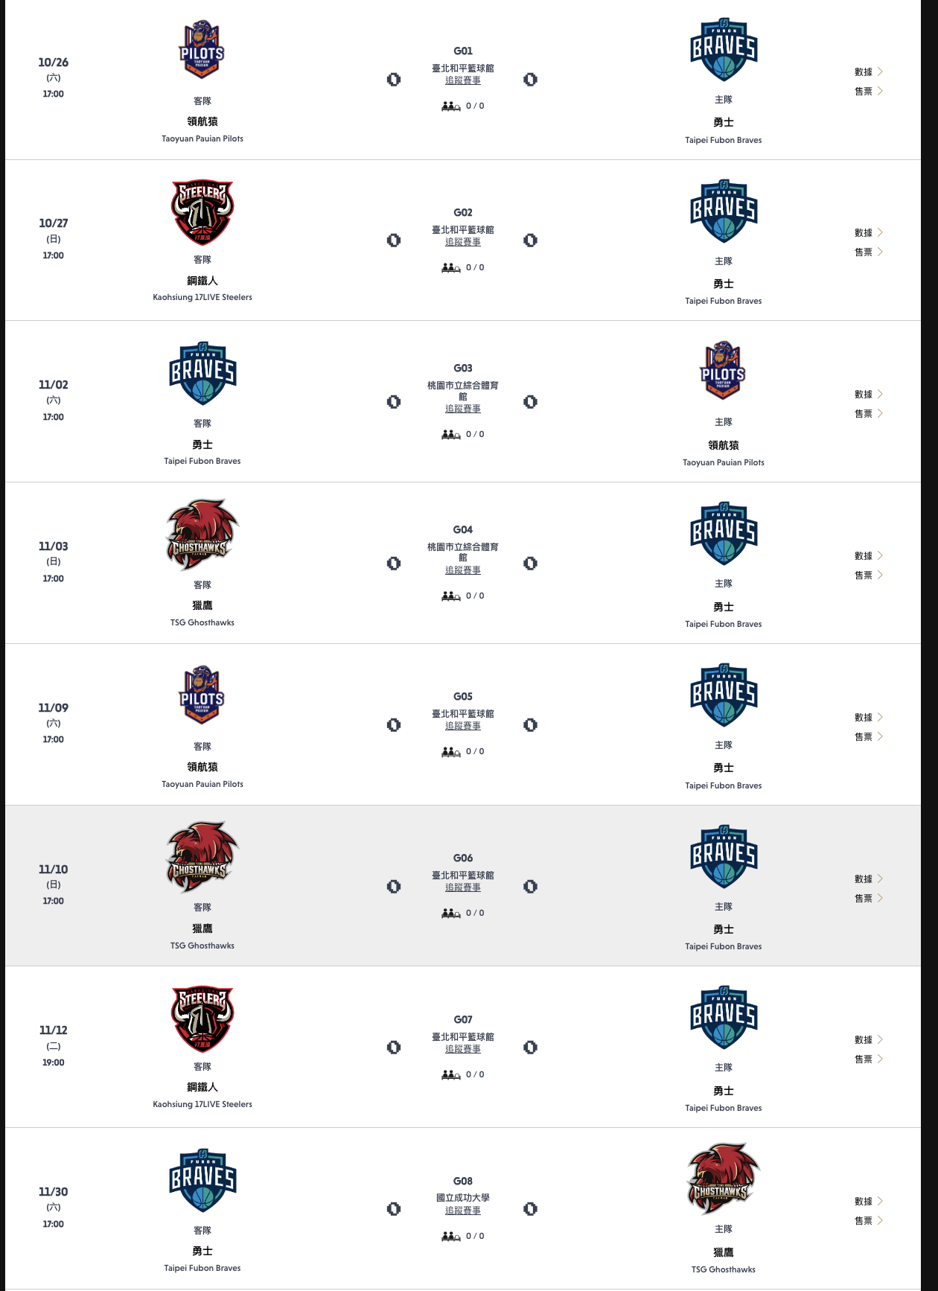Follow game G02 via 追蹤賽事 link
The width and height of the screenshot is (938, 1291).
[463, 242]
